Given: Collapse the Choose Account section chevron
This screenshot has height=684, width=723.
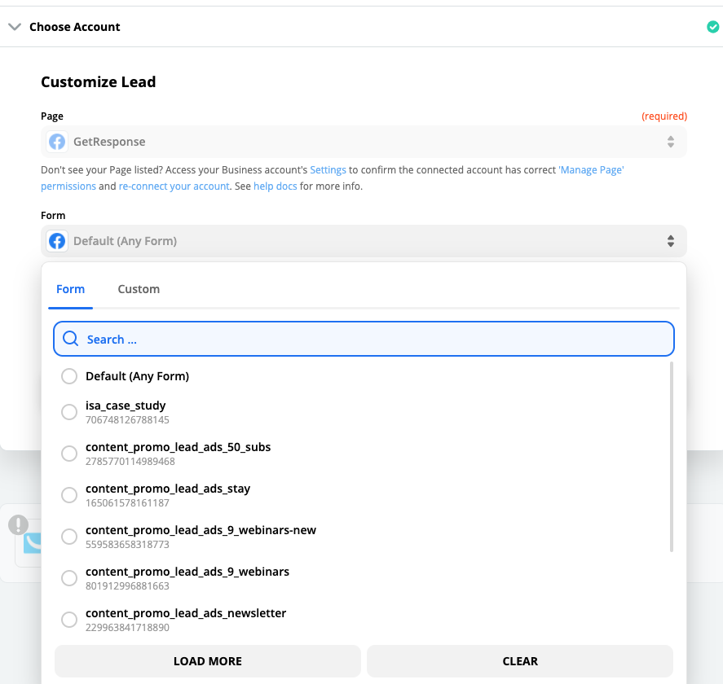Looking at the screenshot, I should [15, 27].
